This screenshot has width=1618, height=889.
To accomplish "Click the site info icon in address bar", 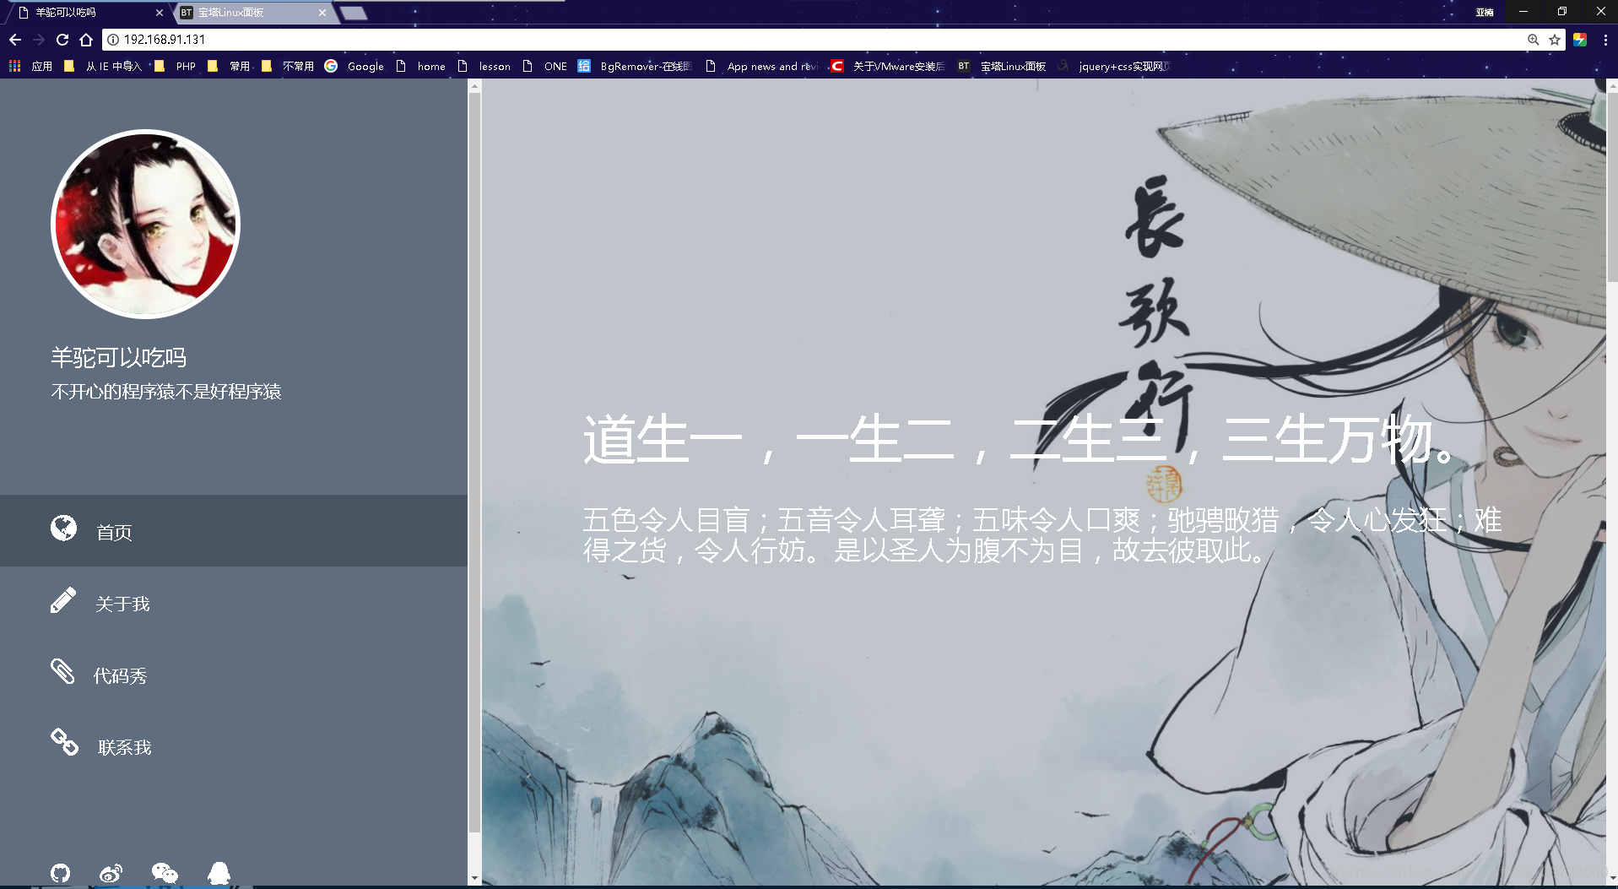I will point(113,40).
